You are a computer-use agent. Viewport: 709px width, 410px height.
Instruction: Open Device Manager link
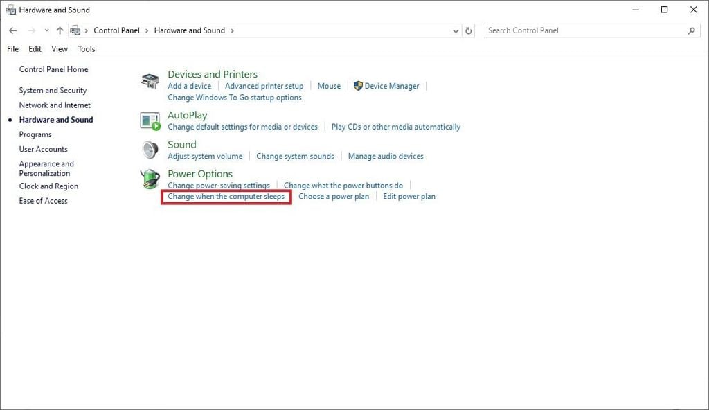[391, 86]
